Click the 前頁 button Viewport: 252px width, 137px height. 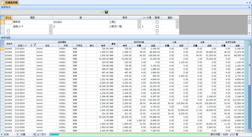coord(5,135)
